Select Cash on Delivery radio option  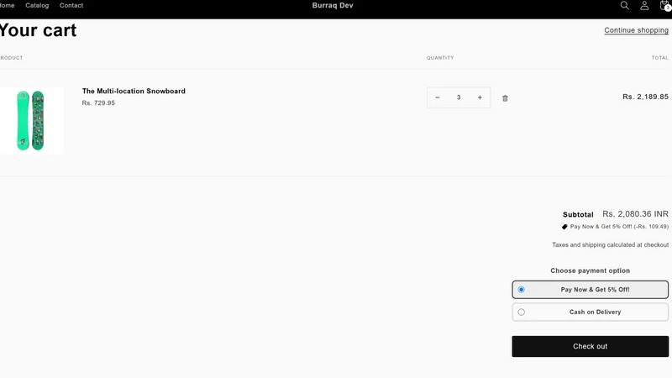[521, 312]
